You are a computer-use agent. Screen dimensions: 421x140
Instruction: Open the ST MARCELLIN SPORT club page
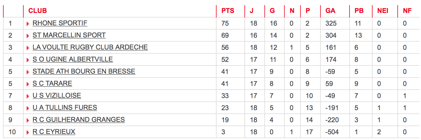pos(69,35)
